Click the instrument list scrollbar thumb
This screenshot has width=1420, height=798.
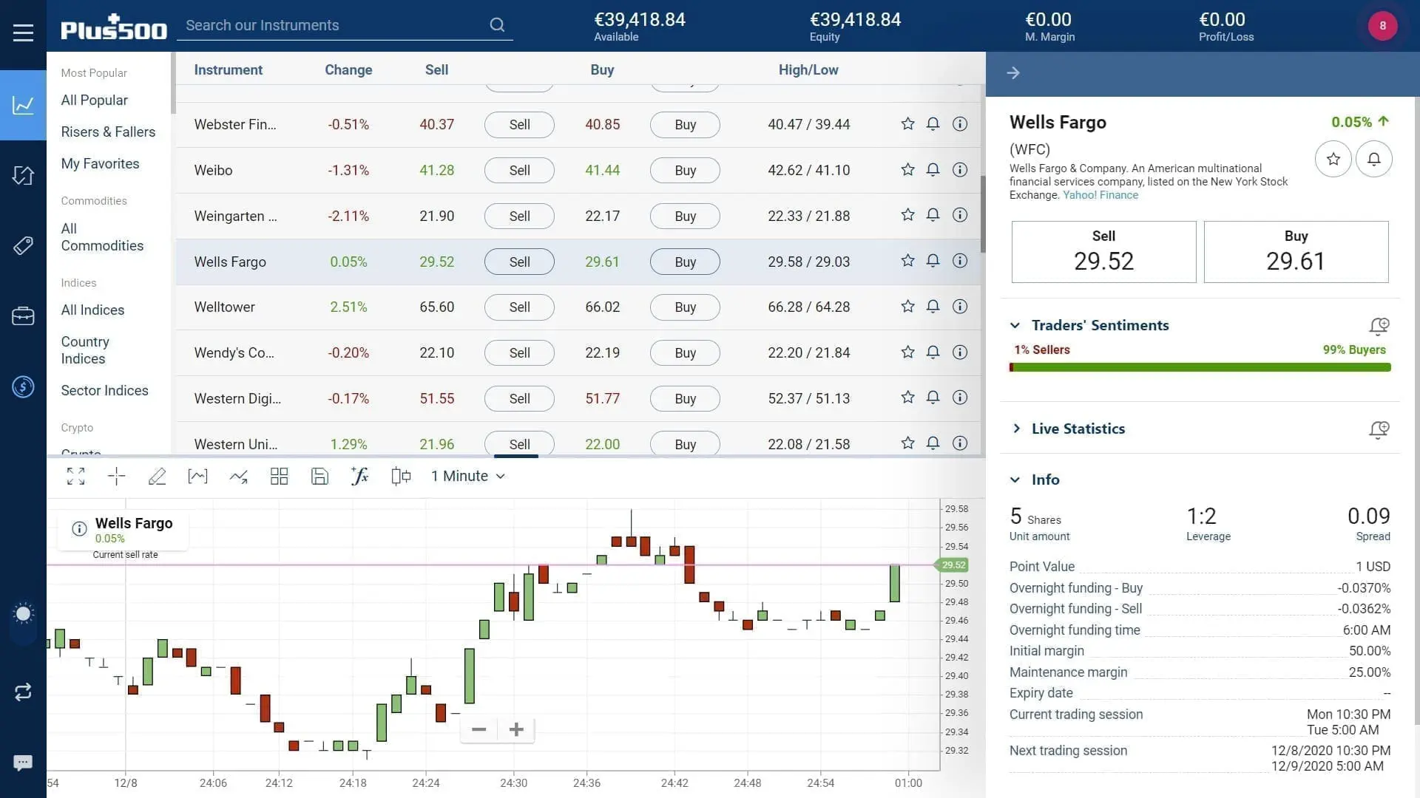click(x=983, y=214)
